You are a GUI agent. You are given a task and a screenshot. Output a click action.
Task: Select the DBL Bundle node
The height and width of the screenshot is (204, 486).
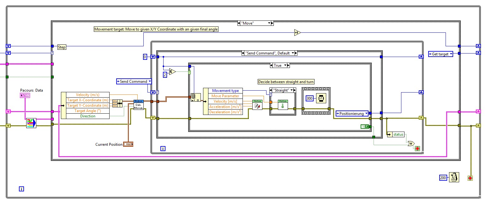pyautogui.click(x=117, y=103)
